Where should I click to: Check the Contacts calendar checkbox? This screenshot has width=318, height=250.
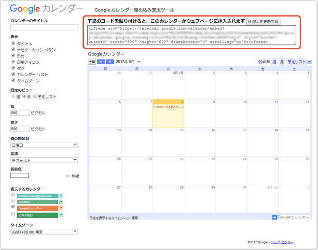click(13, 201)
